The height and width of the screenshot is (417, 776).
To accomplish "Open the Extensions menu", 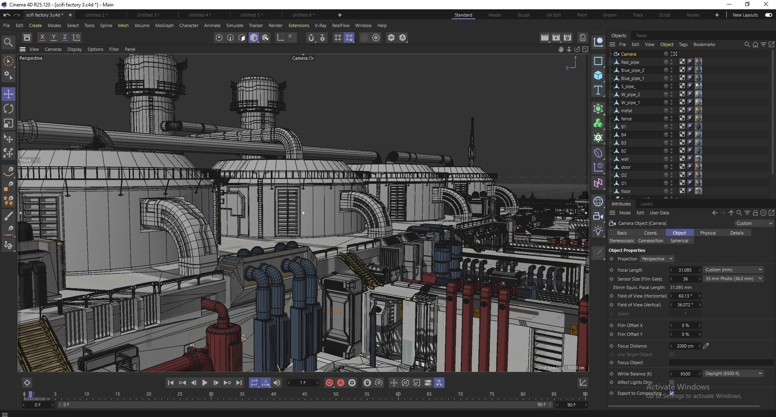I will coord(299,25).
